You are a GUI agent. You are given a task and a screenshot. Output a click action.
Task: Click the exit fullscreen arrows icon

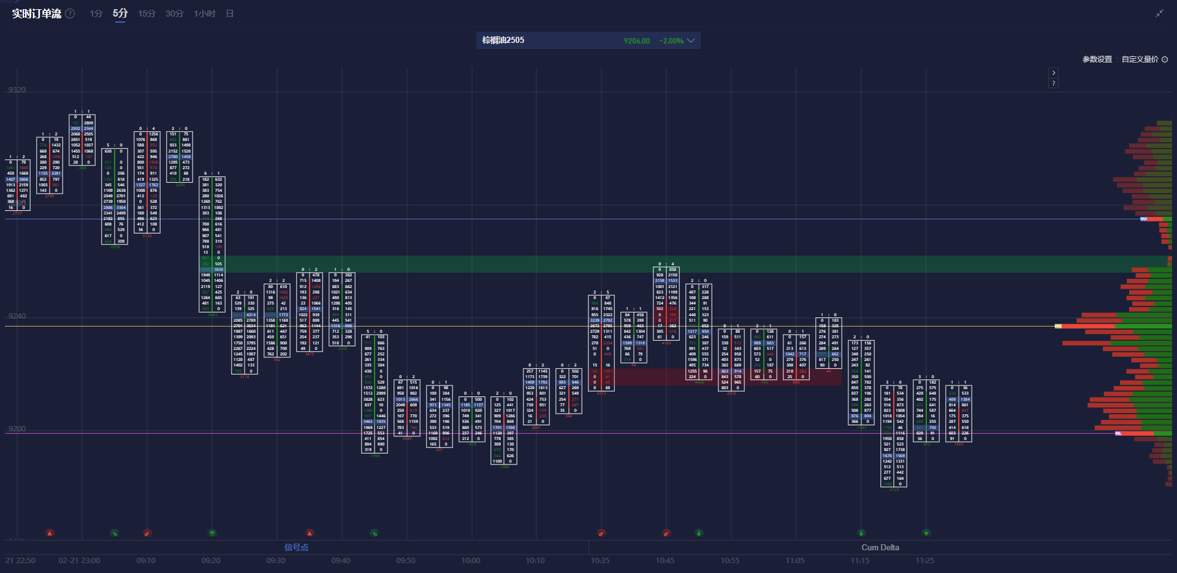[x=1159, y=13]
